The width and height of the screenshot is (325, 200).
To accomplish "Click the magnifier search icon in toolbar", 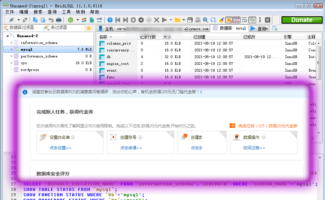I will [x=206, y=20].
